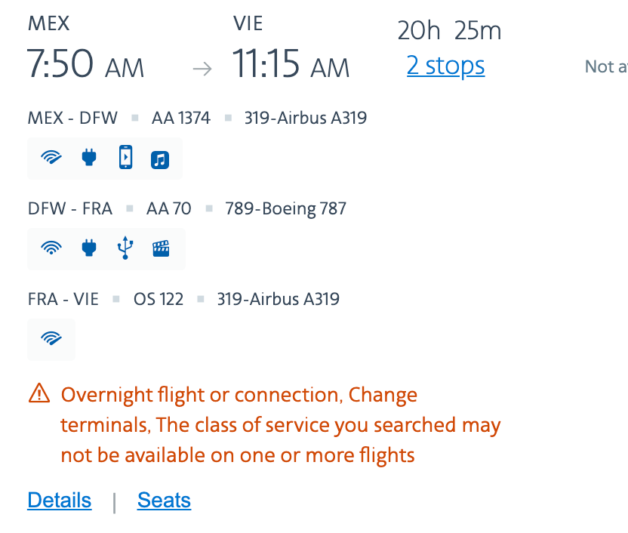Click the Wi-Fi icon for flight OS 122

pyautogui.click(x=51, y=338)
